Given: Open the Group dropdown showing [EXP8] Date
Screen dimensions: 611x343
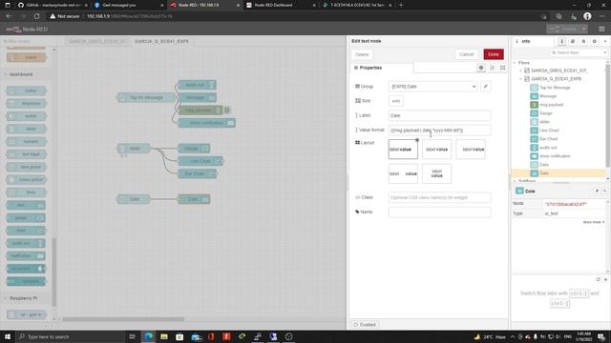Looking at the screenshot, I should tap(433, 87).
